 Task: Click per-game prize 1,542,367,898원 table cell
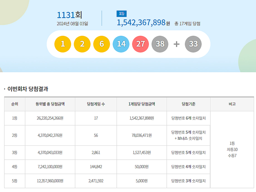[142, 118]
